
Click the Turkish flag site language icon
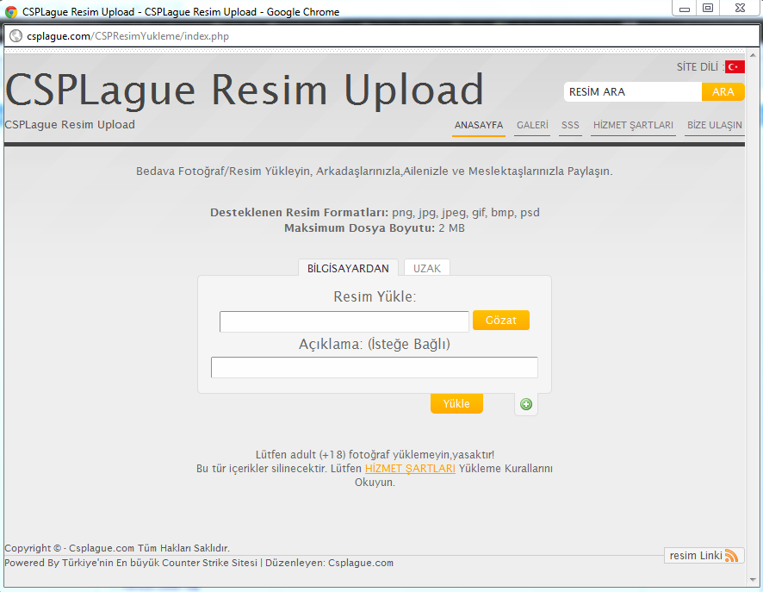click(735, 67)
